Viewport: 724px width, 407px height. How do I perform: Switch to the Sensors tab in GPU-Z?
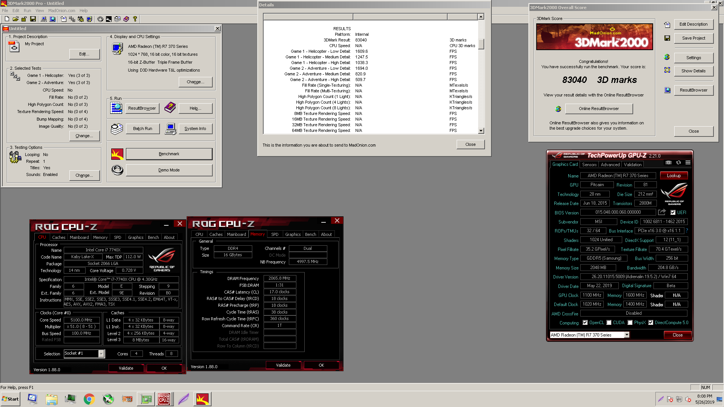click(589, 165)
